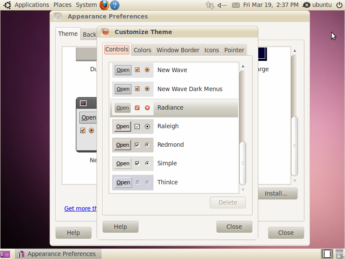Open the network connection indicator icon
Viewport: 345px width, 259px height.
210,5
